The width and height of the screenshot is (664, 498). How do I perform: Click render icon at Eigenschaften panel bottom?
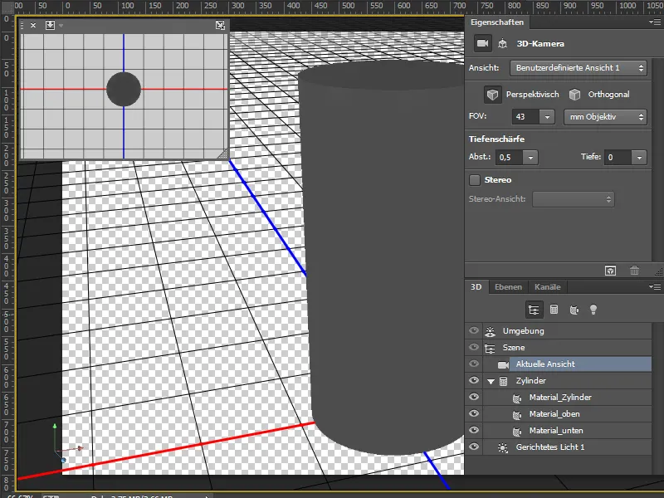(x=610, y=271)
